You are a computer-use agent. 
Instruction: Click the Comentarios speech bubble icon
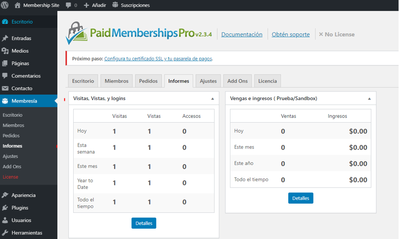click(x=5, y=76)
